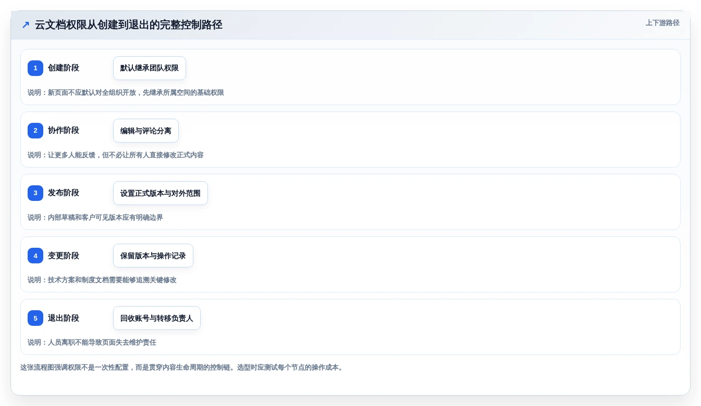Click the 设置正式版本与对外范围 chip

pos(161,193)
